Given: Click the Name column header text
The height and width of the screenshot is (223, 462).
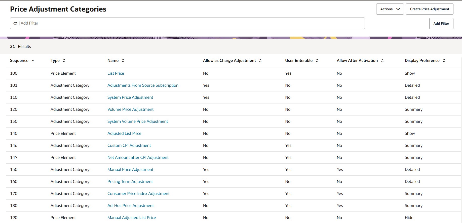Looking at the screenshot, I should (x=113, y=61).
